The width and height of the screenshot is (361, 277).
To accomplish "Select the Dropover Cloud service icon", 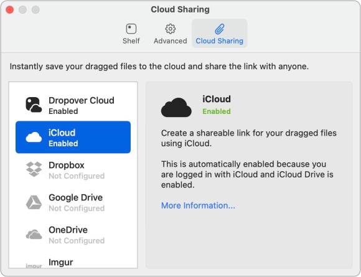I will [x=34, y=105].
